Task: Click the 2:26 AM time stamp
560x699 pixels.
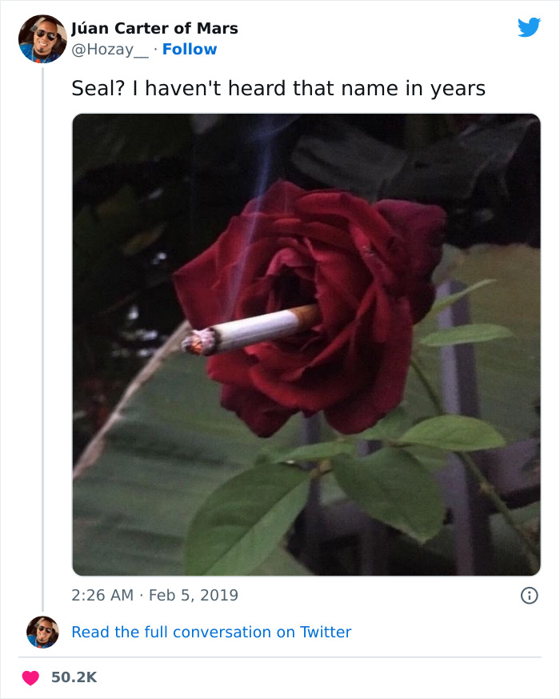Action: (102, 595)
